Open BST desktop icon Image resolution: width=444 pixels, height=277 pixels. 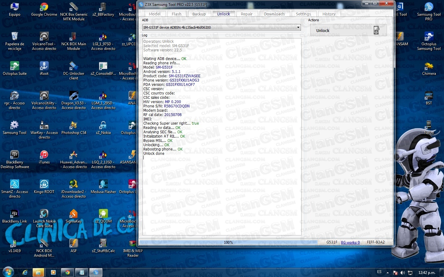pos(429,98)
